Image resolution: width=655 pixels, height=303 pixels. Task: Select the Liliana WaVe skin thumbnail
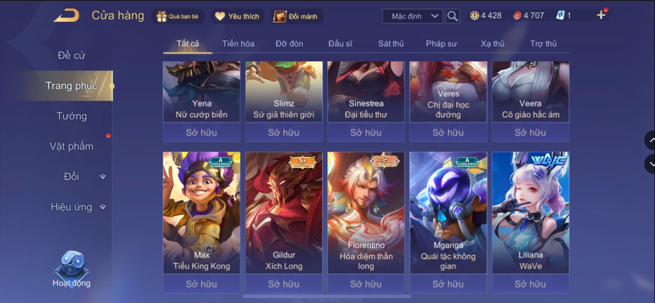tap(530, 212)
